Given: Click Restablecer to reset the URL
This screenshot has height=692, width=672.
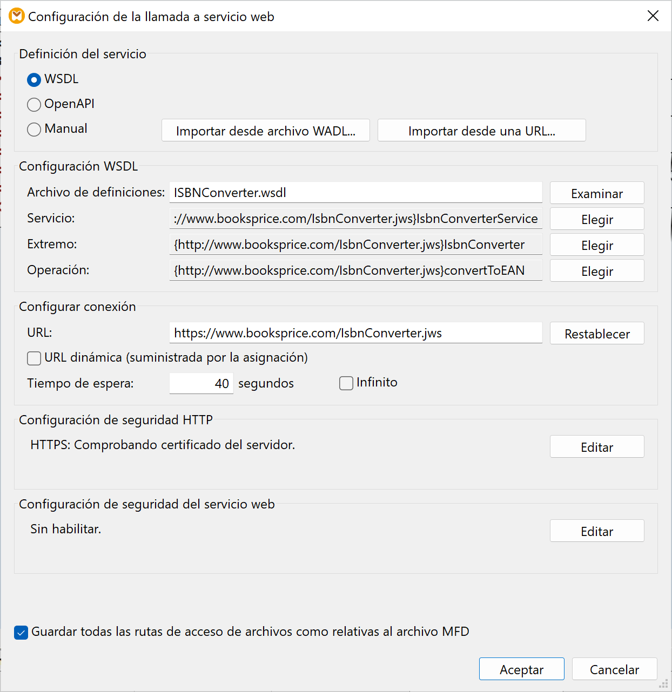Looking at the screenshot, I should 596,334.
